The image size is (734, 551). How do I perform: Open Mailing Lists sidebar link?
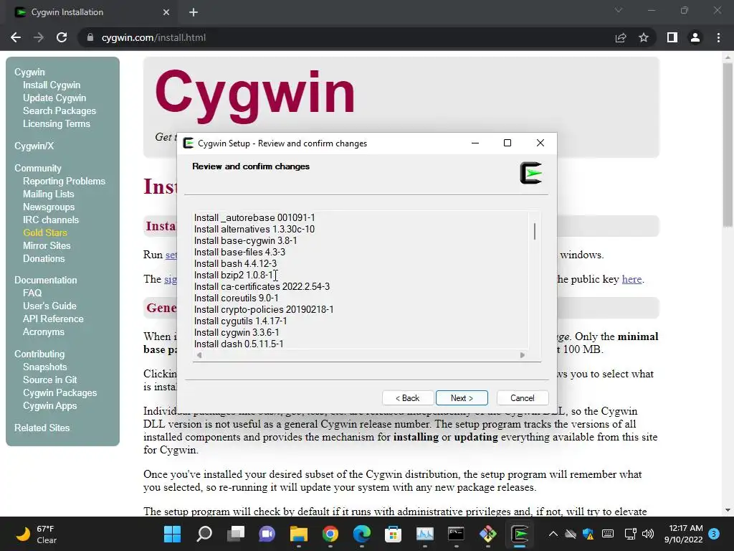pyautogui.click(x=48, y=194)
